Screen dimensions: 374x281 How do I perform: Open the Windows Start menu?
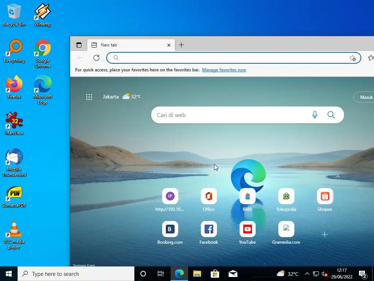9,274
